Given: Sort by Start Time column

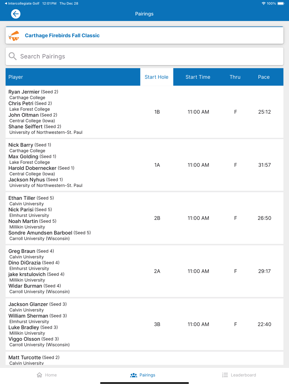Looking at the screenshot, I should tap(198, 77).
